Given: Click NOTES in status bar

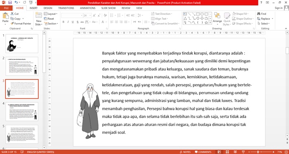Looking at the screenshot, I should click(x=185, y=152).
